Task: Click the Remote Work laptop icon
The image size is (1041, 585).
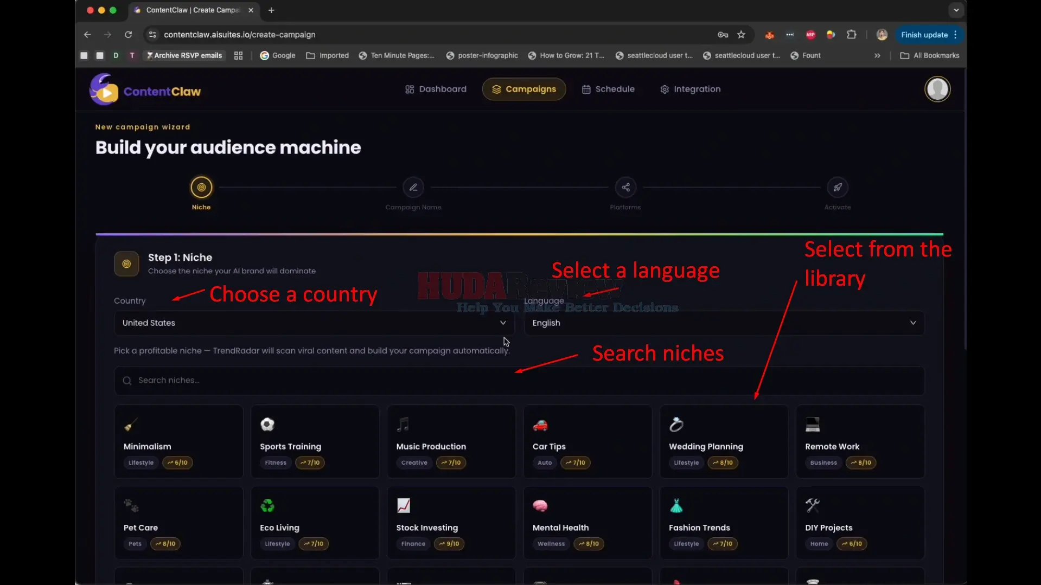Action: pyautogui.click(x=813, y=424)
